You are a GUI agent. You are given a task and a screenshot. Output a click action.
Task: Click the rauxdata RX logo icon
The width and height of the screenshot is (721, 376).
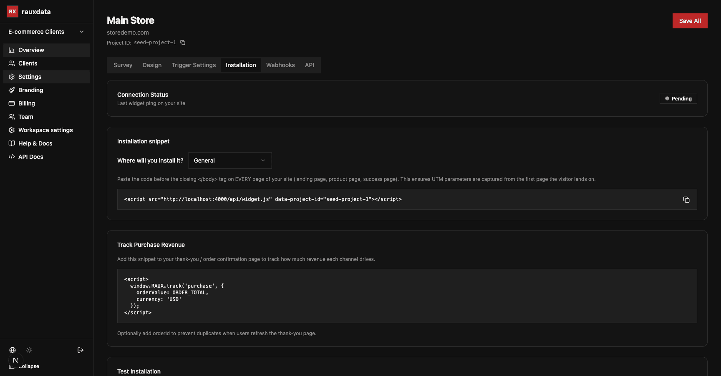tap(13, 12)
